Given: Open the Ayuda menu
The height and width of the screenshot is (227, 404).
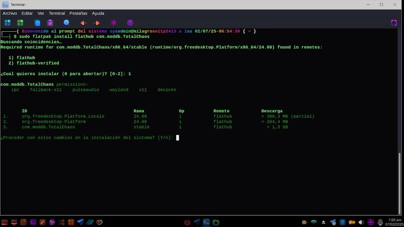Looking at the screenshot, I should [98, 13].
